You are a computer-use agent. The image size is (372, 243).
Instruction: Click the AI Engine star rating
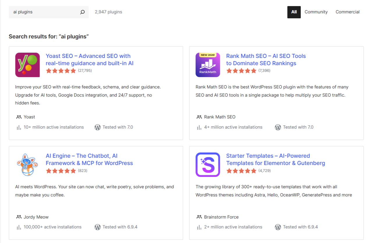click(61, 171)
